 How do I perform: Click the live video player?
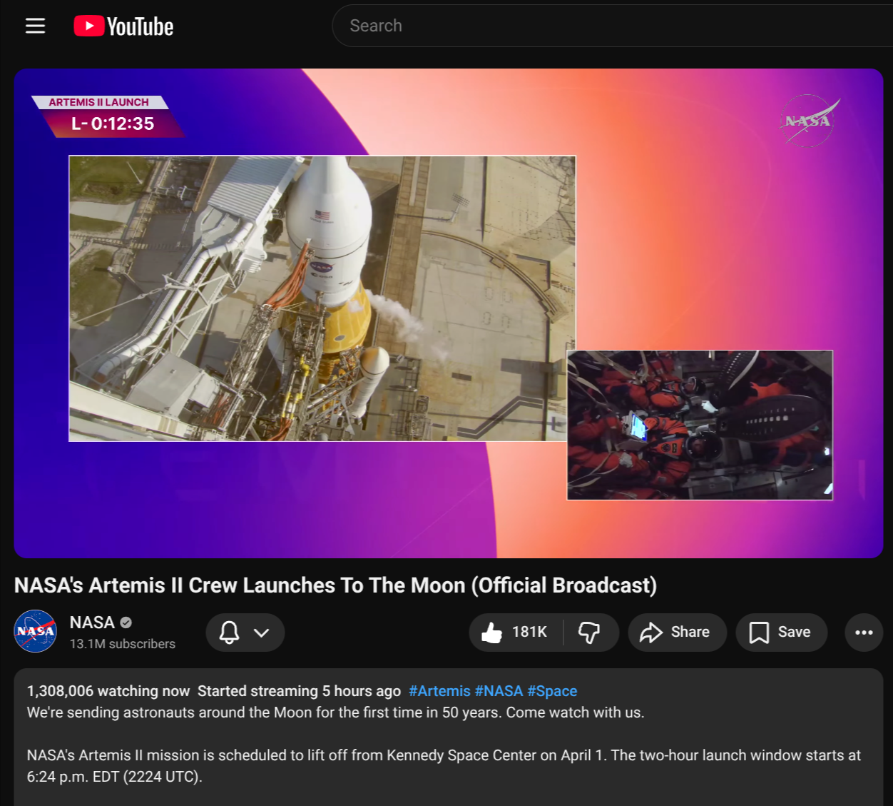point(449,313)
